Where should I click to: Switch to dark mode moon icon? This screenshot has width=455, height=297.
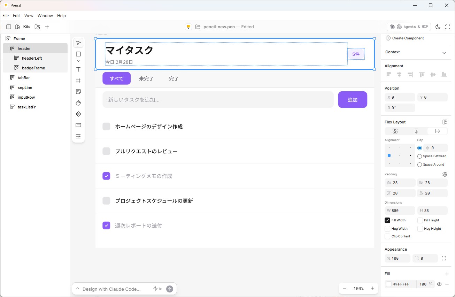point(438,27)
